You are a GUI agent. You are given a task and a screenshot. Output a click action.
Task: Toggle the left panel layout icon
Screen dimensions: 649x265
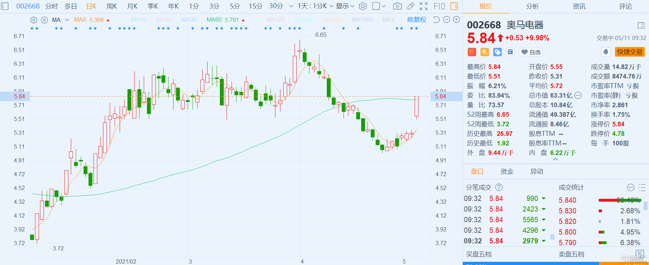5,6
